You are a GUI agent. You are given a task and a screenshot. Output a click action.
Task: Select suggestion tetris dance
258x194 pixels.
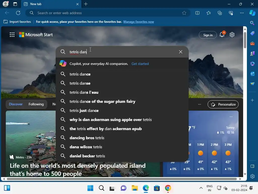(x=122, y=74)
